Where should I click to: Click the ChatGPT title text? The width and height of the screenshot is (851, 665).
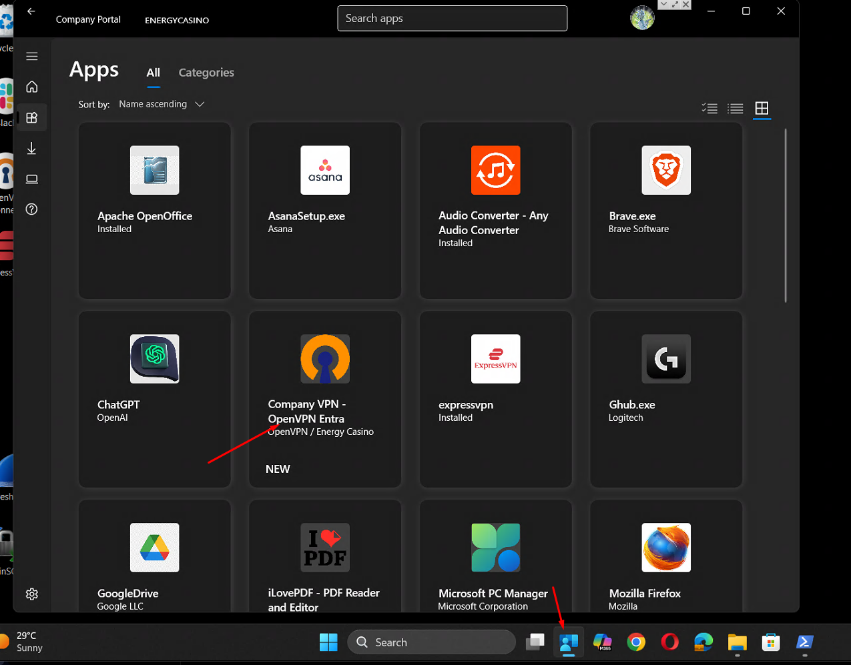click(x=119, y=405)
